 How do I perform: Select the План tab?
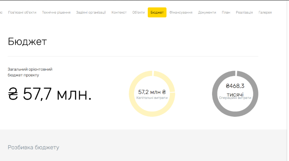(x=226, y=12)
